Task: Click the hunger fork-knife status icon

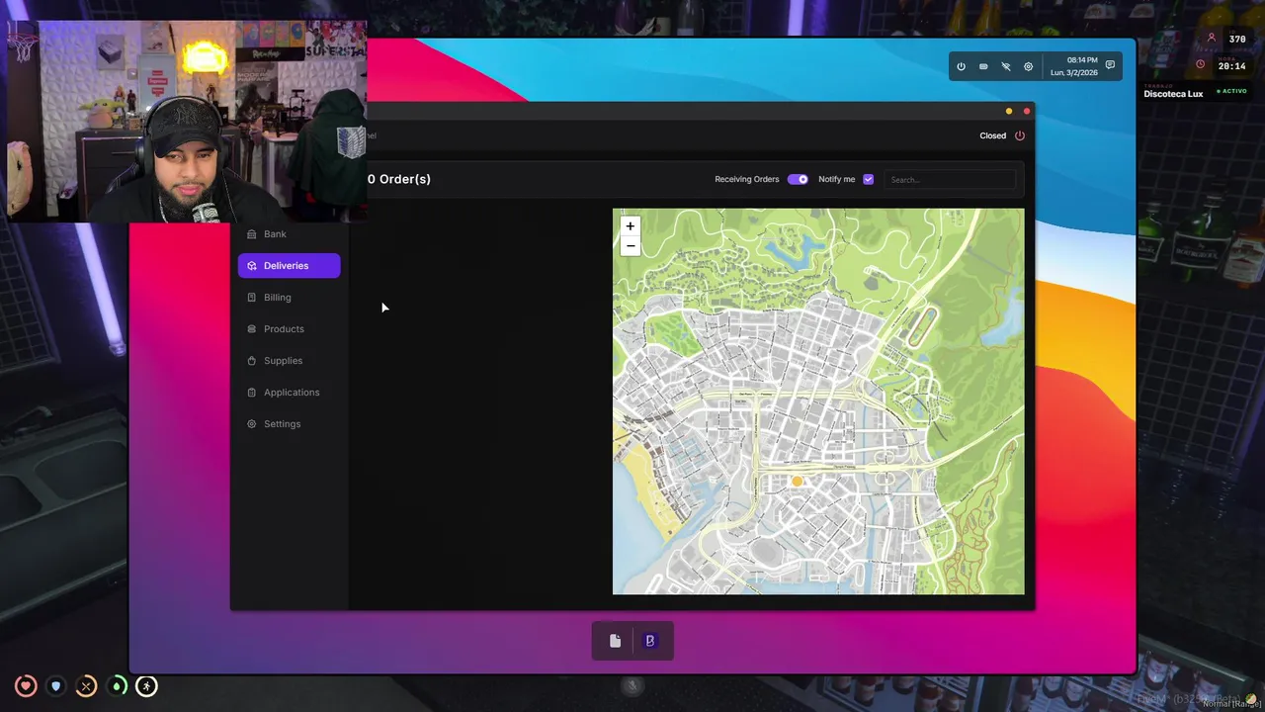Action: point(86,685)
